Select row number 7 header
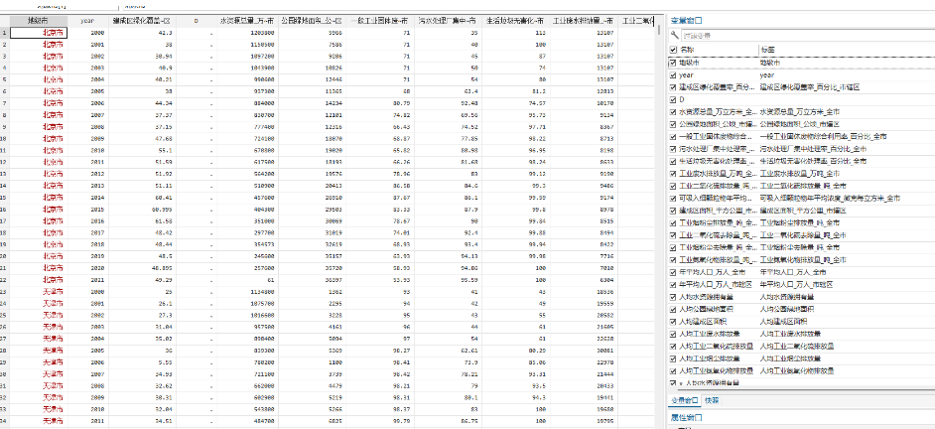Screen dimensions: 935x429 tap(5, 103)
